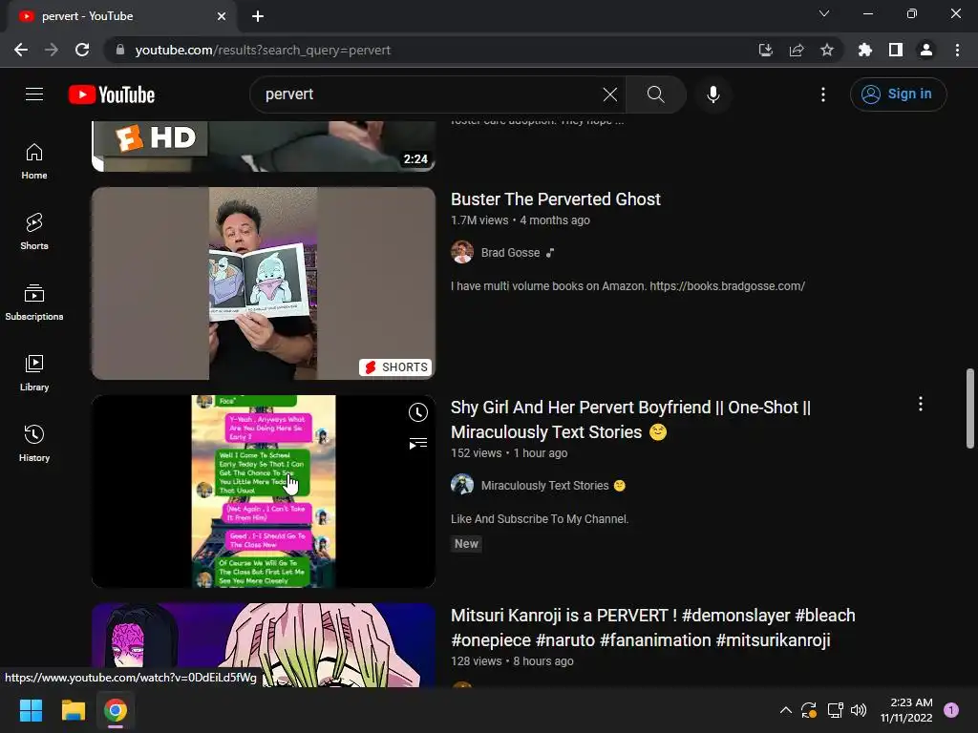The image size is (978, 733).
Task: Click the page vertical scrollbar thumb
Action: click(x=970, y=408)
